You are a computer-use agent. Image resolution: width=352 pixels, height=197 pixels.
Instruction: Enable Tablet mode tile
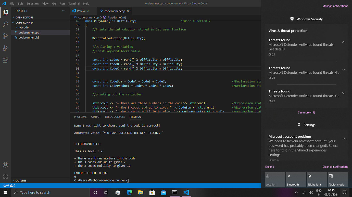pos(338,180)
